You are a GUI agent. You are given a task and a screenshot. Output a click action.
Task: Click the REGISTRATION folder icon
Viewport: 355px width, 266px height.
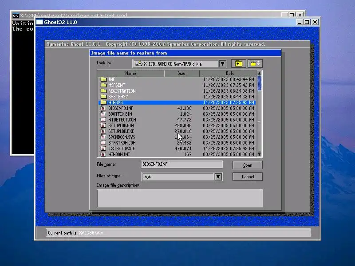[x=104, y=91]
